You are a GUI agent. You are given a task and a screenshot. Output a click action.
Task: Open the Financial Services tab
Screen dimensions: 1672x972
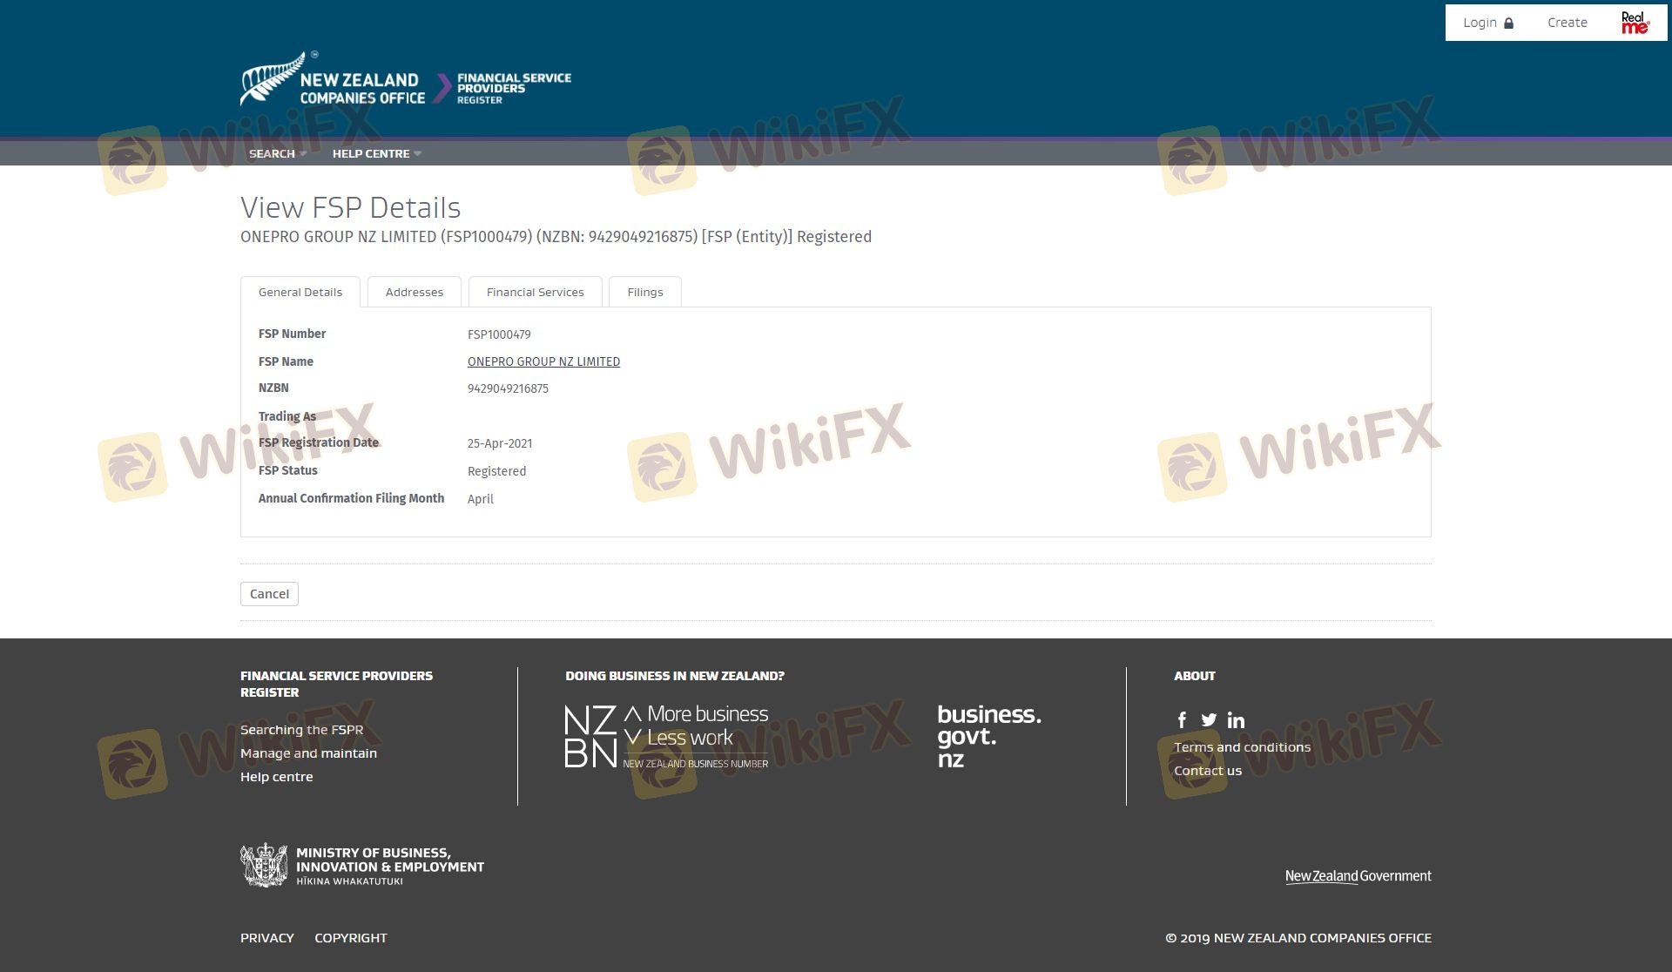535,293
